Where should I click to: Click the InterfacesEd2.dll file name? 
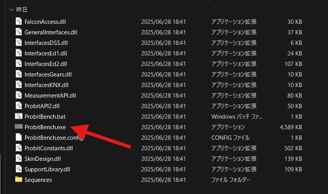(46, 64)
